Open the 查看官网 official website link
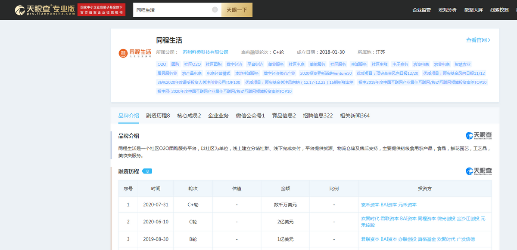Screen dimensions: 517x250 (x=477, y=39)
